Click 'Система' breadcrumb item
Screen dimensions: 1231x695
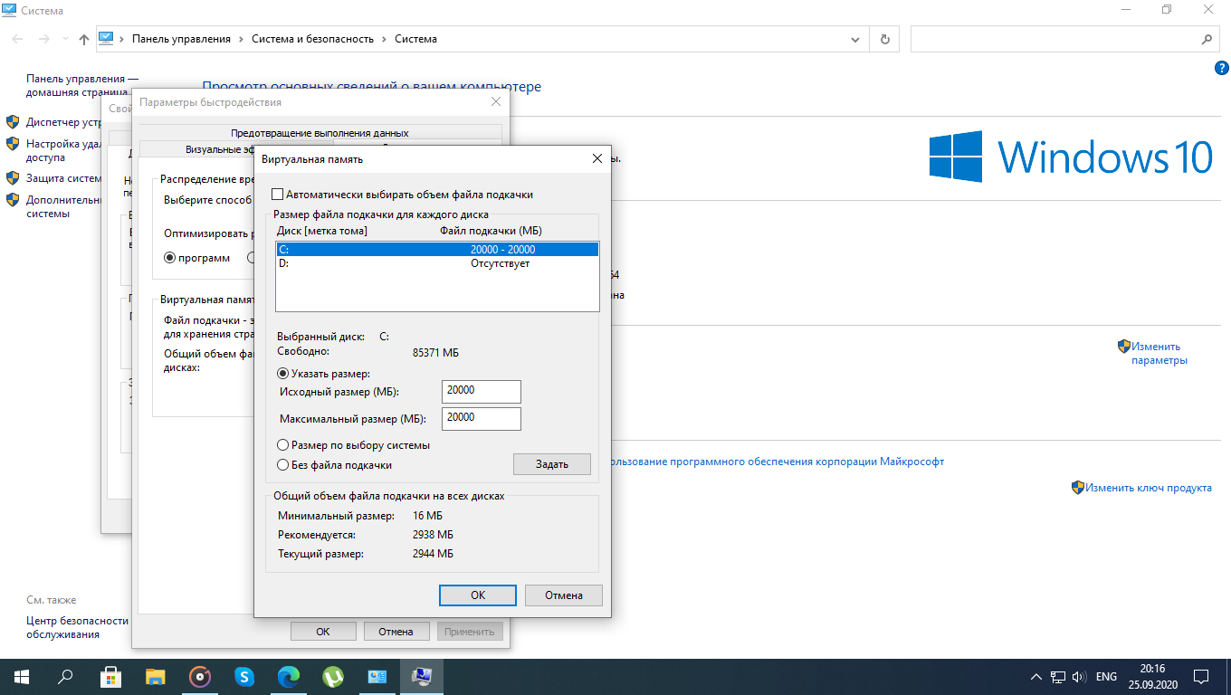416,40
